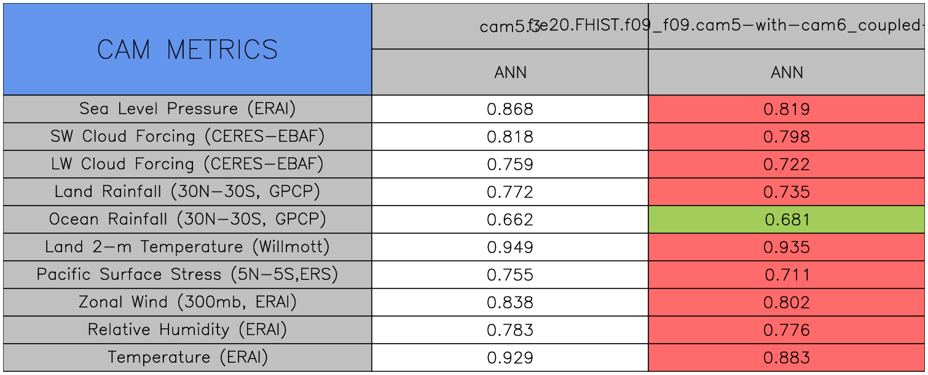Select the LW Cloud Forcing (CERES-EBAF) label
Screen dimensions: 928x375
(187, 164)
